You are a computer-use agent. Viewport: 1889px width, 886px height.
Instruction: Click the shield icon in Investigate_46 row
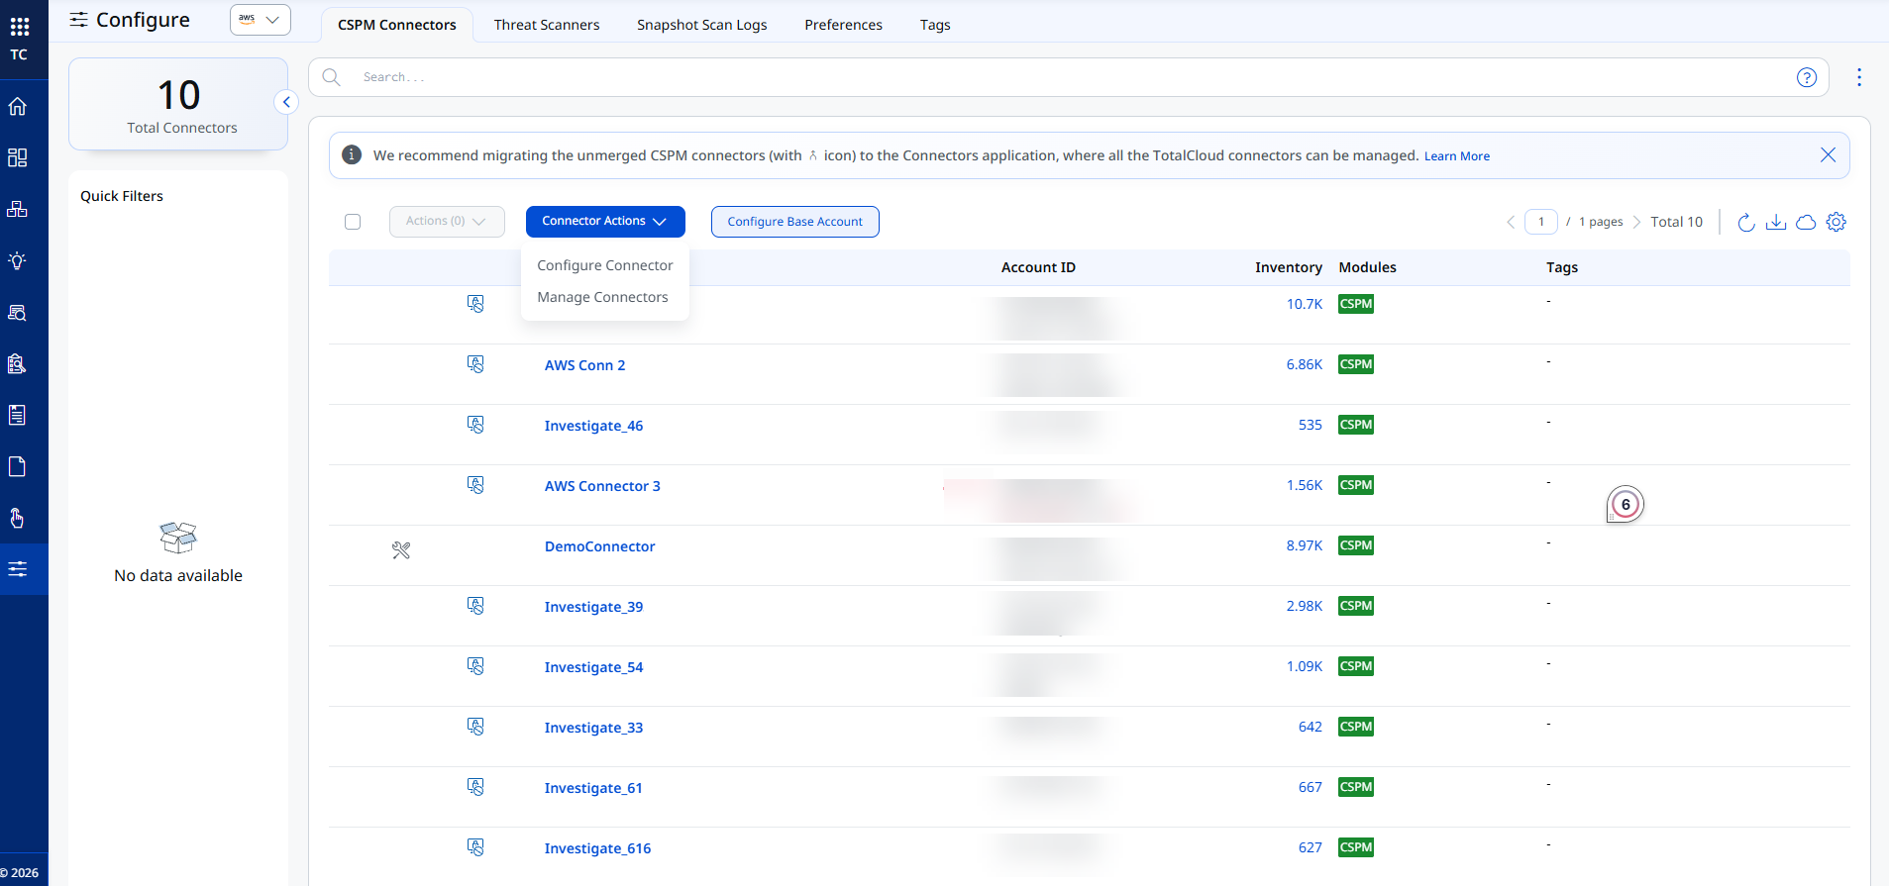pos(475,425)
